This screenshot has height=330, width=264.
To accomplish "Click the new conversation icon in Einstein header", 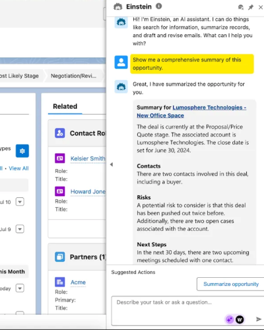I will pos(241,7).
